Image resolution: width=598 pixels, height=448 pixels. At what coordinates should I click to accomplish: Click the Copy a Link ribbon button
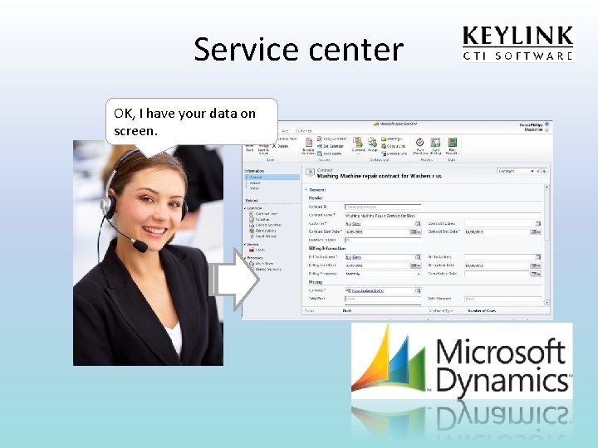393,146
